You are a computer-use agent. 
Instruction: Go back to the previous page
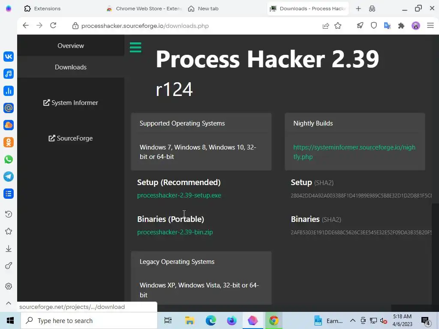(x=25, y=25)
